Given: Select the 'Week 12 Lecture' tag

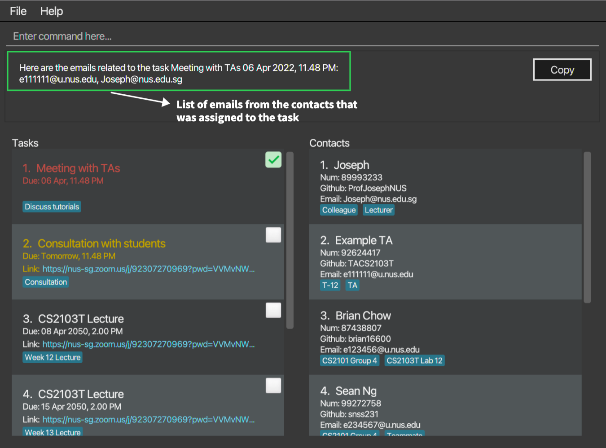Looking at the screenshot, I should [53, 357].
